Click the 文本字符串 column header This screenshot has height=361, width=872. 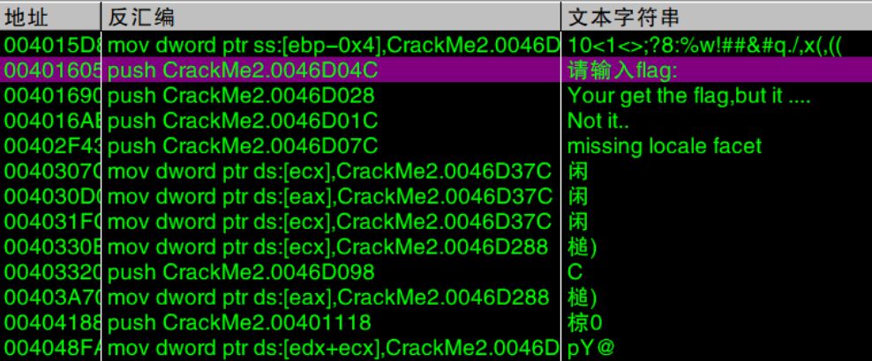[x=717, y=18]
